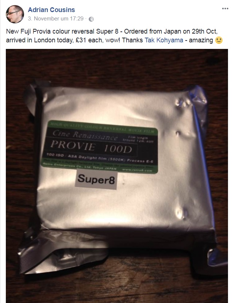
Task: Click the Cine Renaissance label heading
Action: [85, 134]
